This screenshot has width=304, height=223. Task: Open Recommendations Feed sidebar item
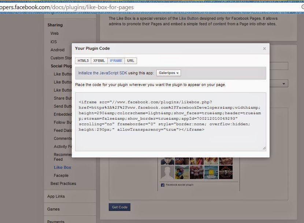tap(63, 157)
